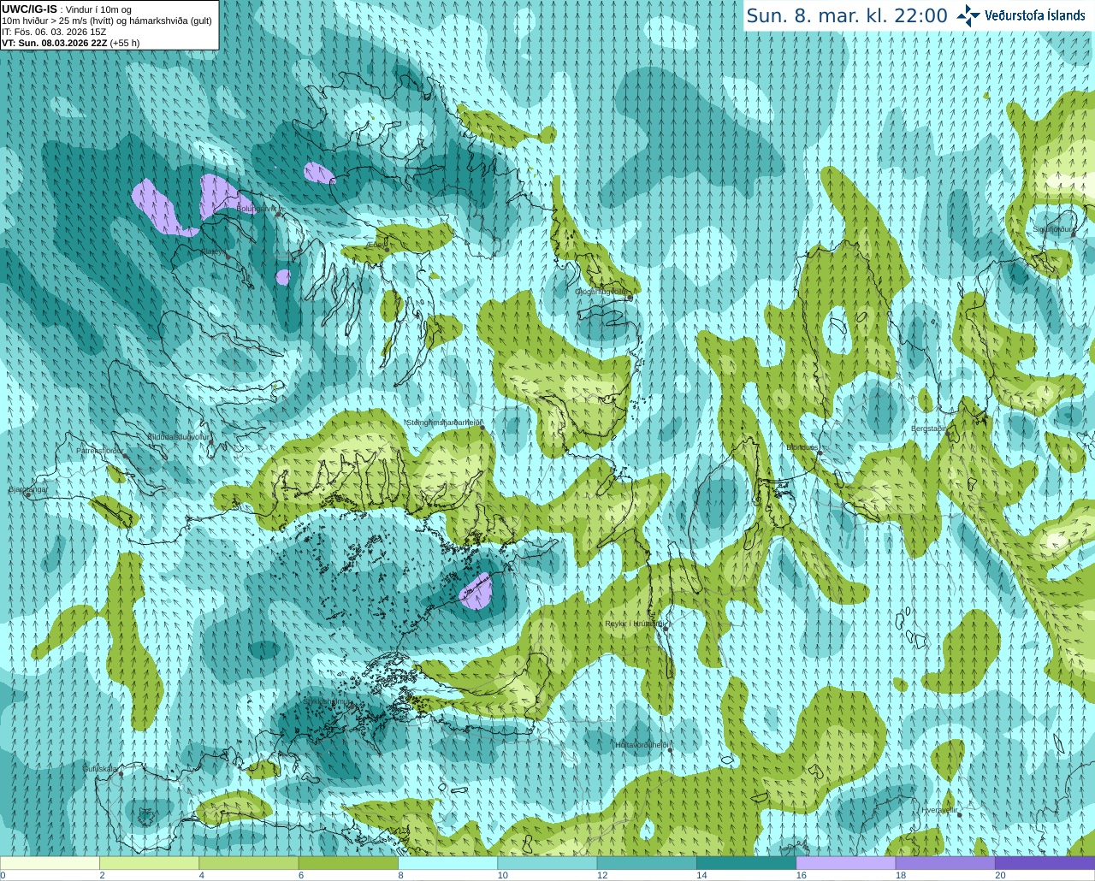Click the 'UWC/IG-IS : Vindur í 10m og' header line
Screen dimensions: 1095x881
tap(67, 9)
